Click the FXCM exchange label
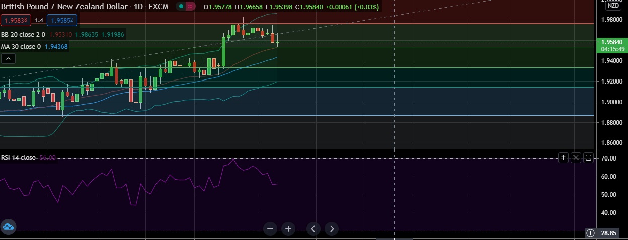The image size is (628, 240). click(158, 7)
